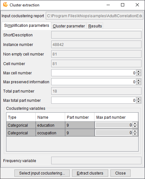Switch to the Cluster parameter tab
Image resolution: width=145 pixels, height=179 pixels.
point(69,26)
